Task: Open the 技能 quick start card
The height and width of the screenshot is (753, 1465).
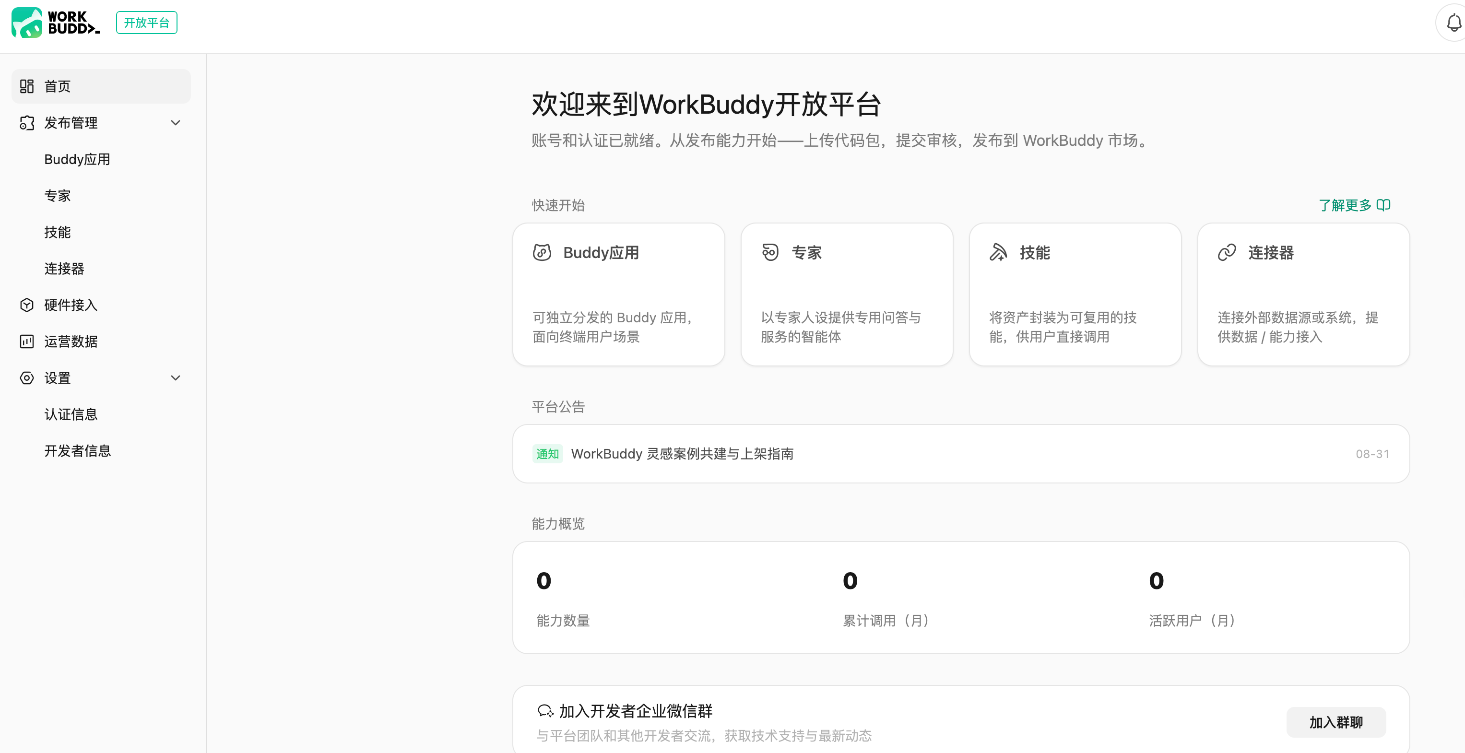Action: [x=1075, y=294]
